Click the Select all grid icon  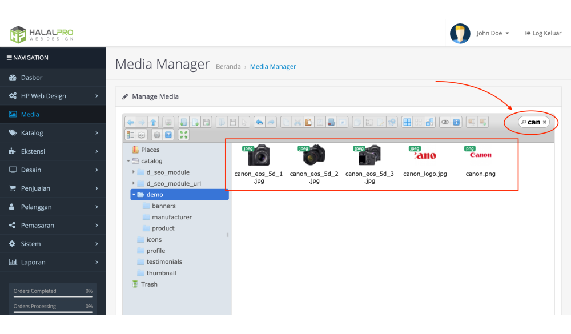407,122
